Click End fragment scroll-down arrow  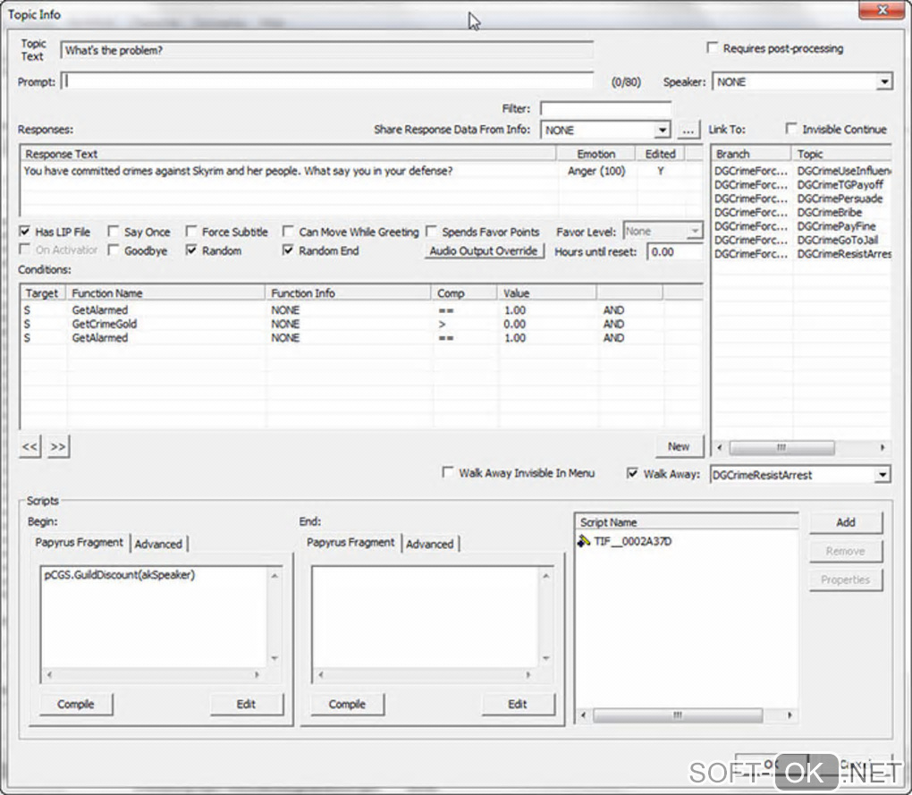coord(545,658)
